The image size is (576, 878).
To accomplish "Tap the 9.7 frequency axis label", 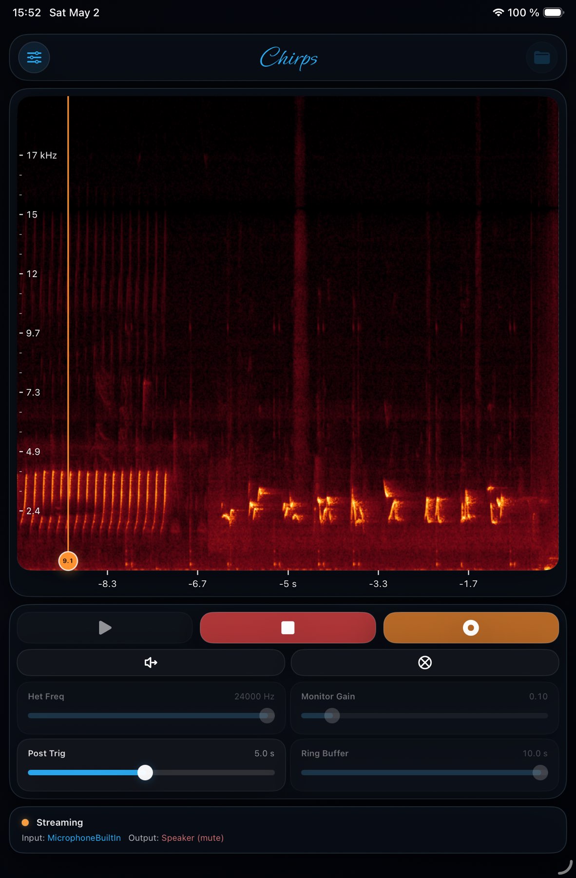I will 33,333.
